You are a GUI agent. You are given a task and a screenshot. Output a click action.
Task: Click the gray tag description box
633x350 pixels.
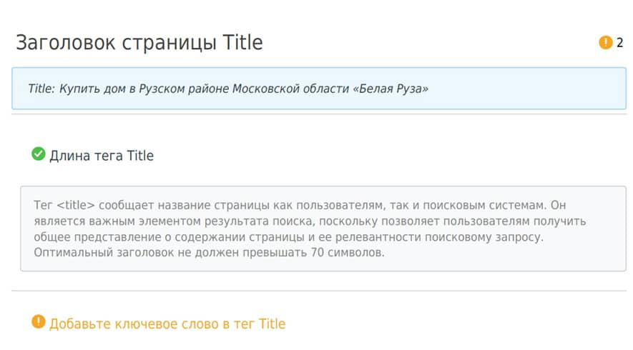pos(323,229)
